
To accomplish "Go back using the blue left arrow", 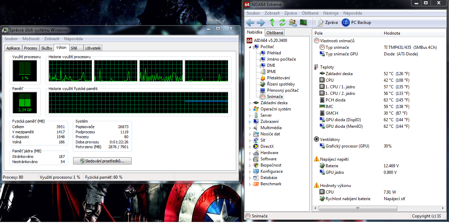I will coord(250,23).
